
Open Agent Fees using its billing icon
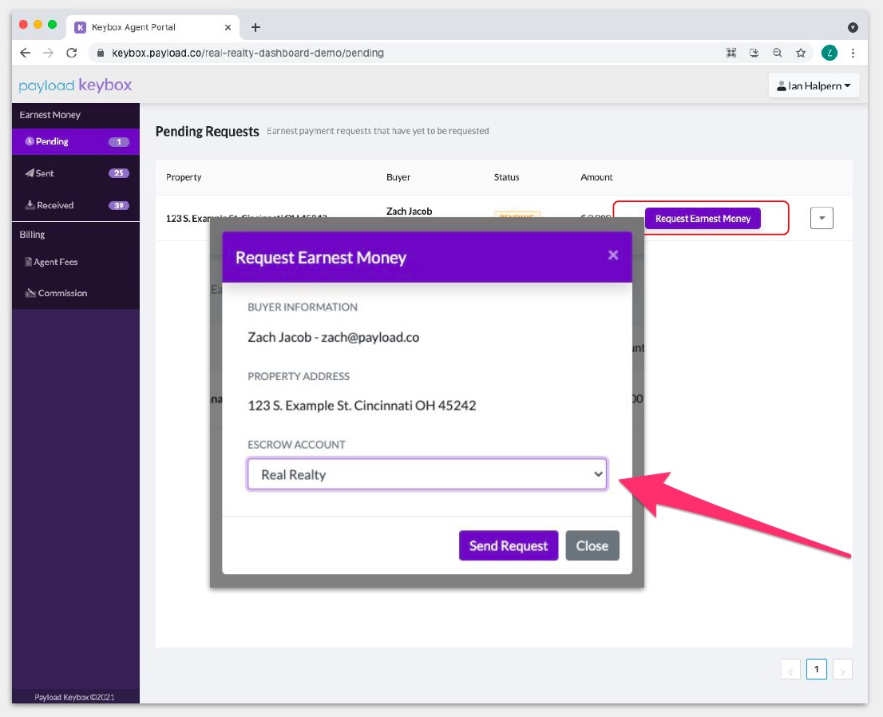tap(28, 262)
